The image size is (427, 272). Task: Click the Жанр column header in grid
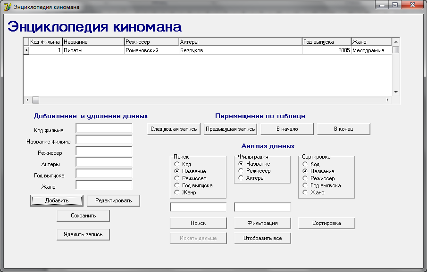[x=372, y=42]
